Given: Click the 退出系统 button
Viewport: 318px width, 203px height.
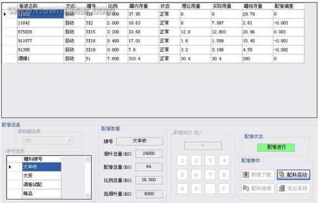Looking at the screenshot, I should [294, 189].
